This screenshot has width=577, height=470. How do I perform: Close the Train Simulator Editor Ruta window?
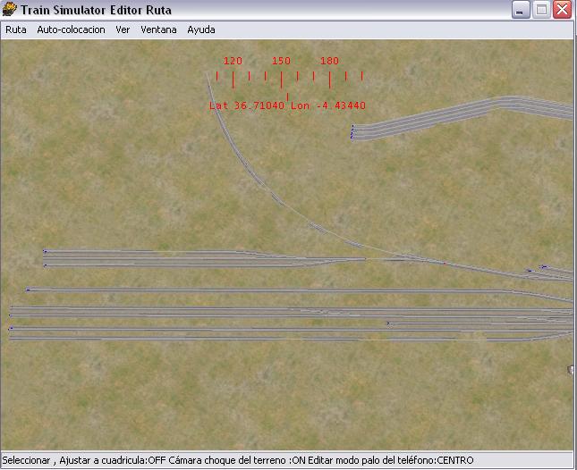coord(562,10)
